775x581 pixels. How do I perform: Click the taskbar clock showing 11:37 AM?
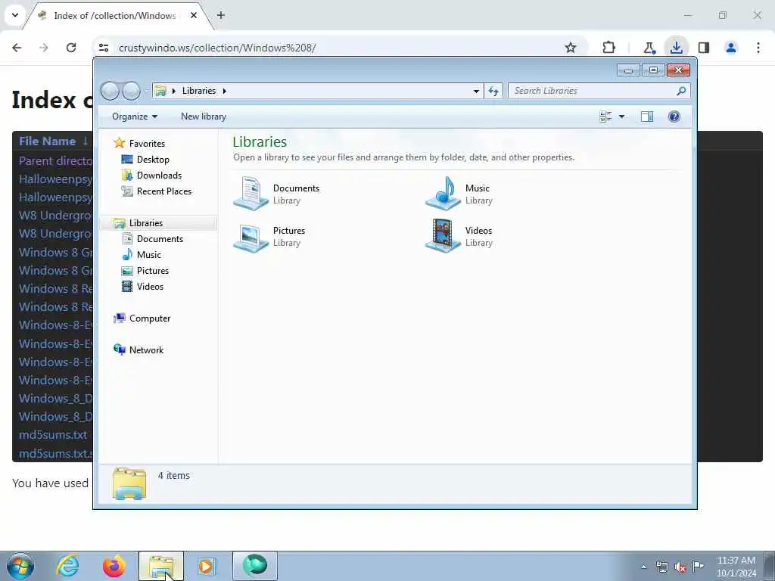click(x=736, y=567)
